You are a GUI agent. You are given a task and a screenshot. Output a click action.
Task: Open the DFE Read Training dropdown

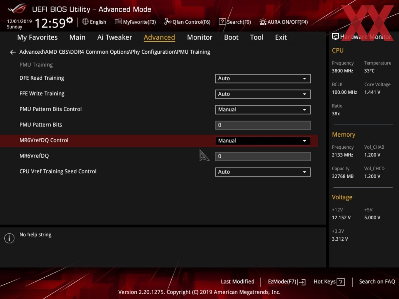[263, 79]
